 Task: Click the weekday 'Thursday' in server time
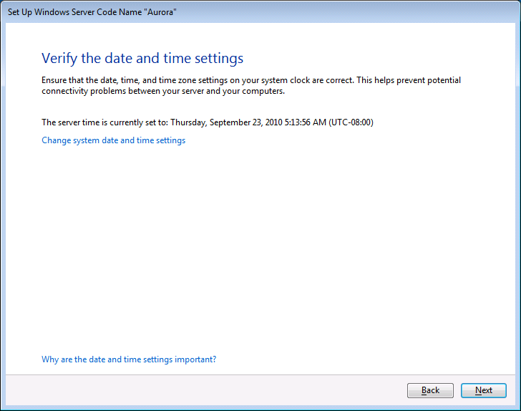point(188,122)
